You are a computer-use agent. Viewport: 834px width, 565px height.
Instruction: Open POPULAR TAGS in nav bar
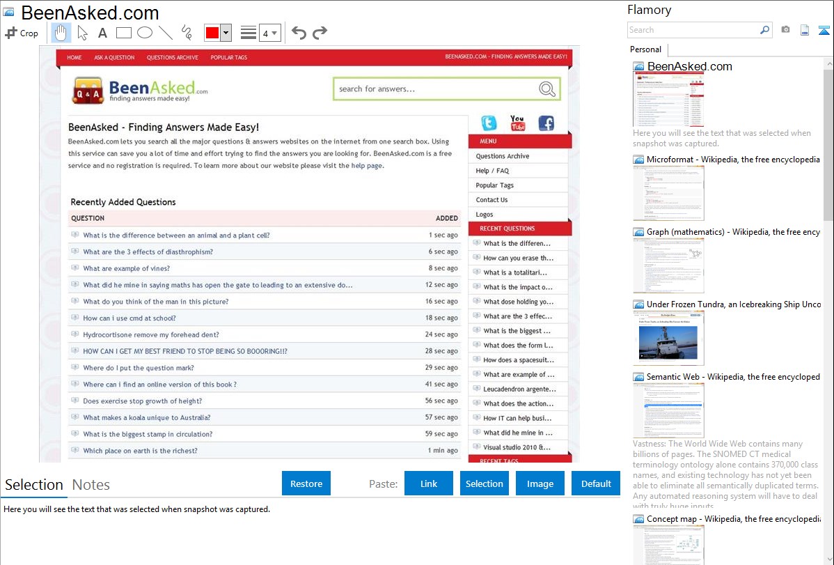tap(229, 58)
